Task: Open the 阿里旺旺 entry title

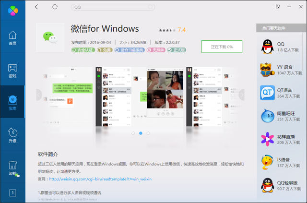Action: 286,113
